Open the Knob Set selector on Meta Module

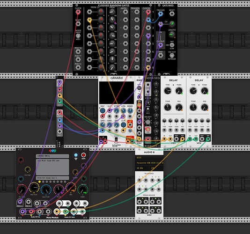coord(52,178)
